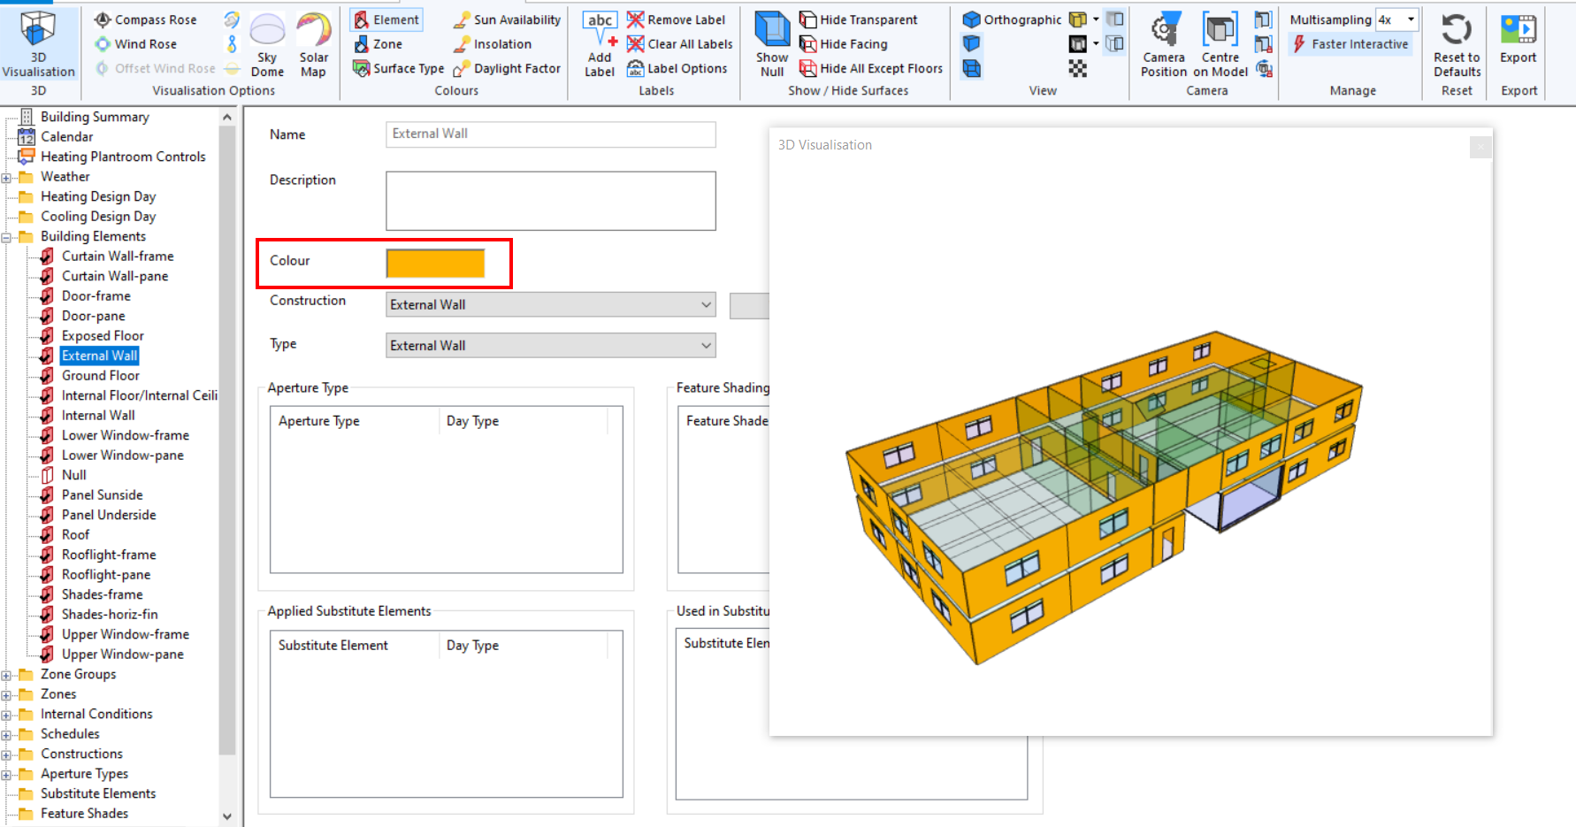Open Label Options
Screen dimensions: 1576x827
(677, 68)
